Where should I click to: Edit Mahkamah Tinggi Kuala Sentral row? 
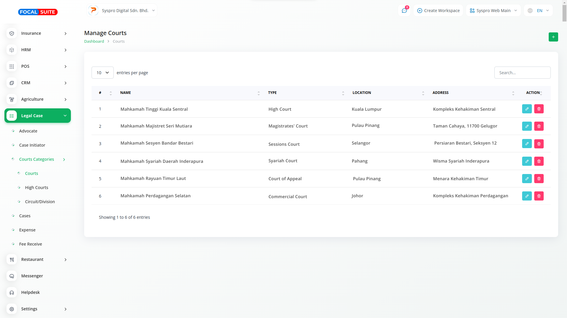[527, 109]
